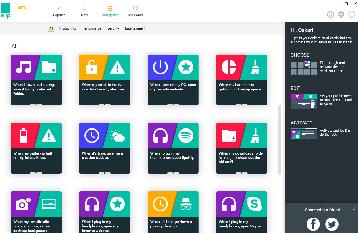The width and height of the screenshot is (358, 233).
Task: Show Entertainment category cards
Action: click(x=135, y=28)
